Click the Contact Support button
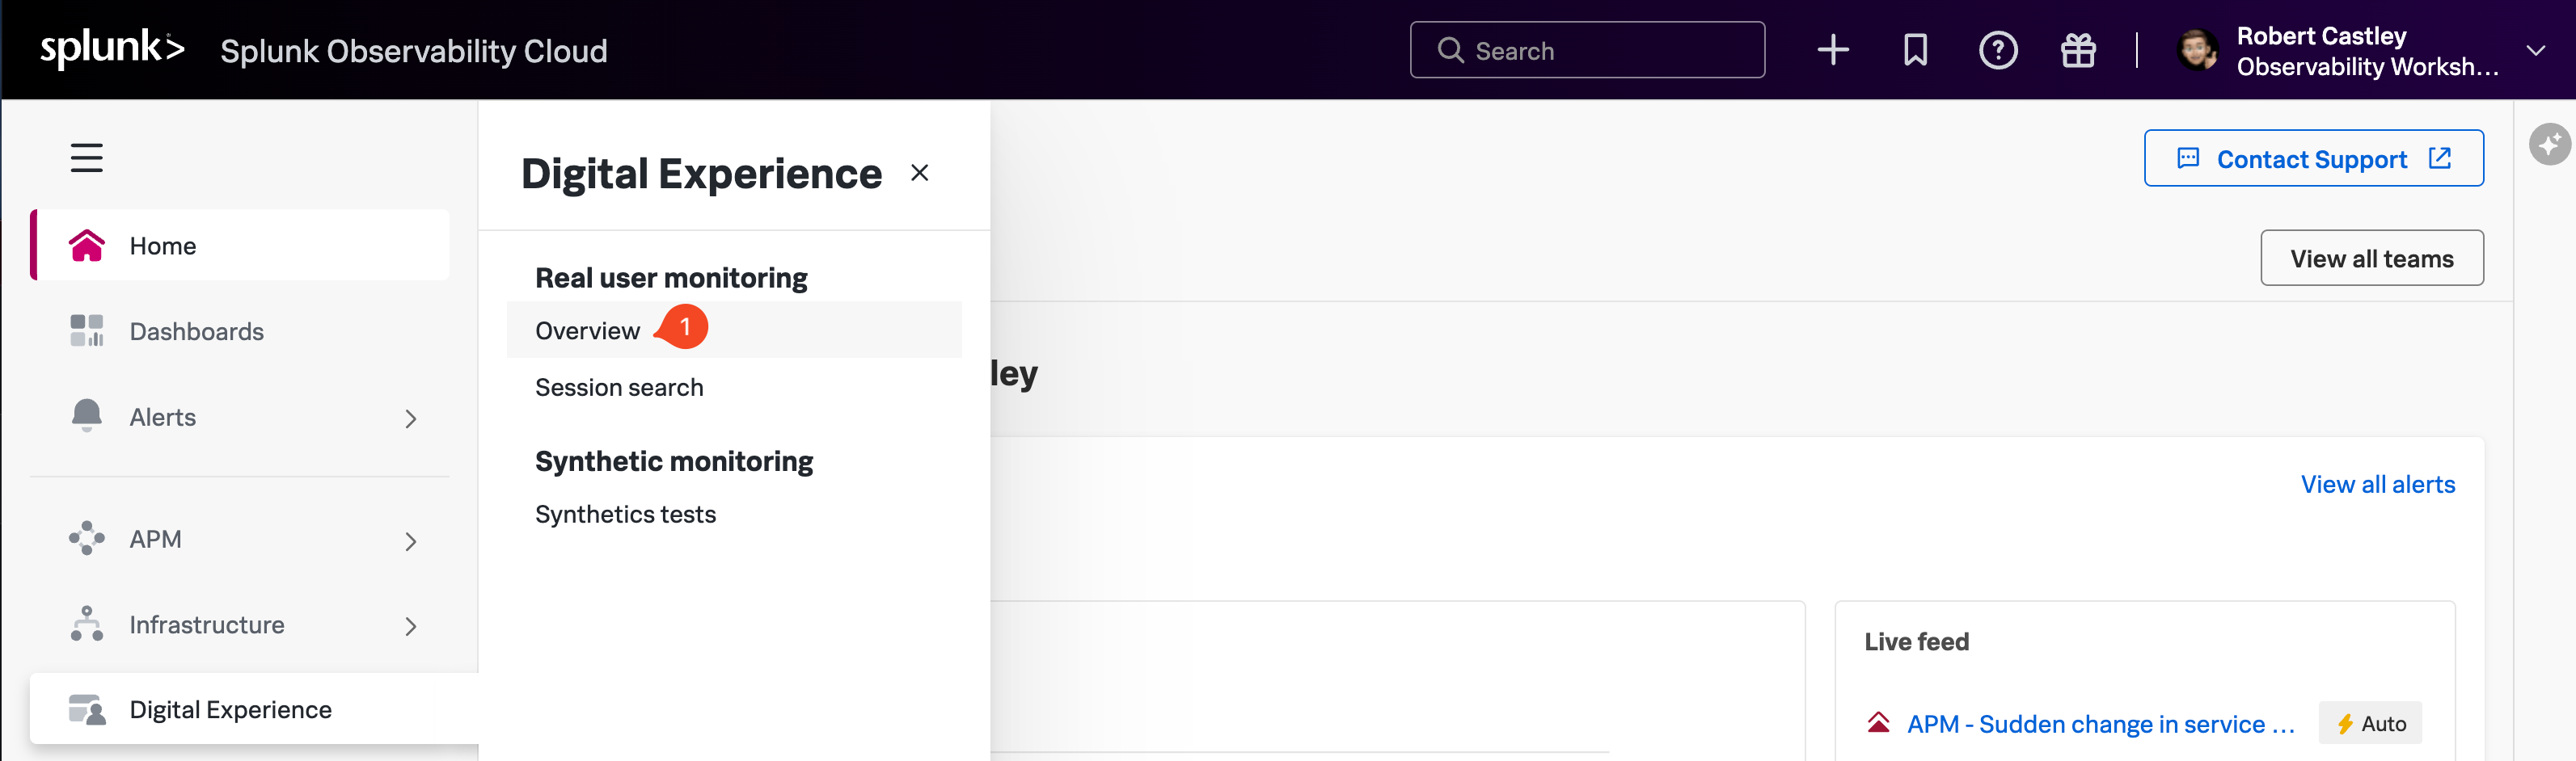Image resolution: width=2576 pixels, height=761 pixels. tap(2312, 159)
